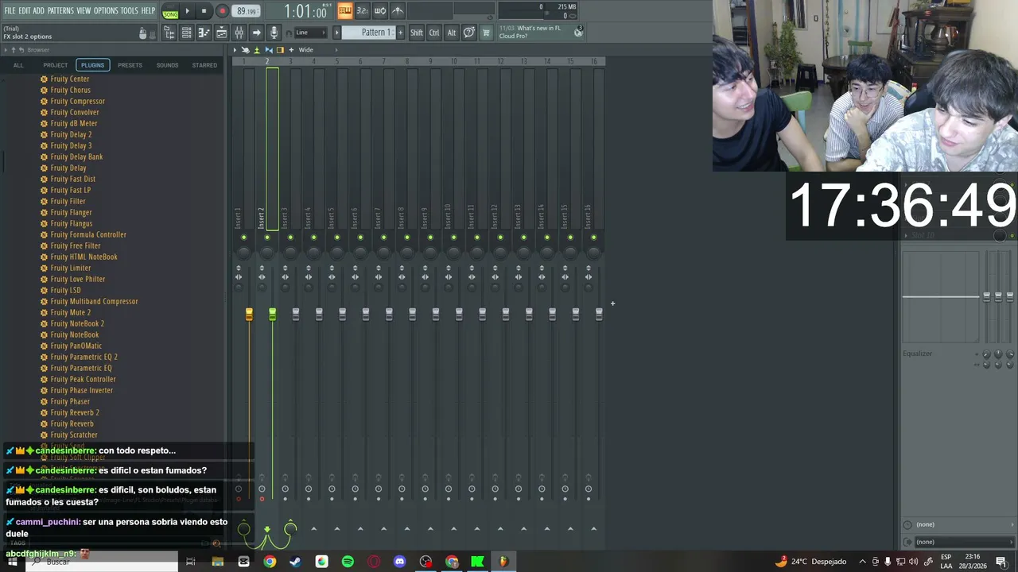The width and height of the screenshot is (1018, 572).
Task: Open the shopping cart content library icon
Action: [x=486, y=33]
